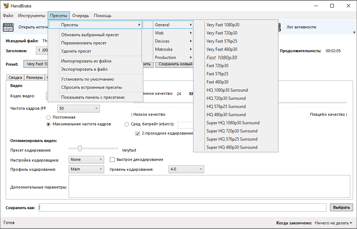
Task: Select the HQ 480p30 Surround preset
Action: click(x=236, y=115)
